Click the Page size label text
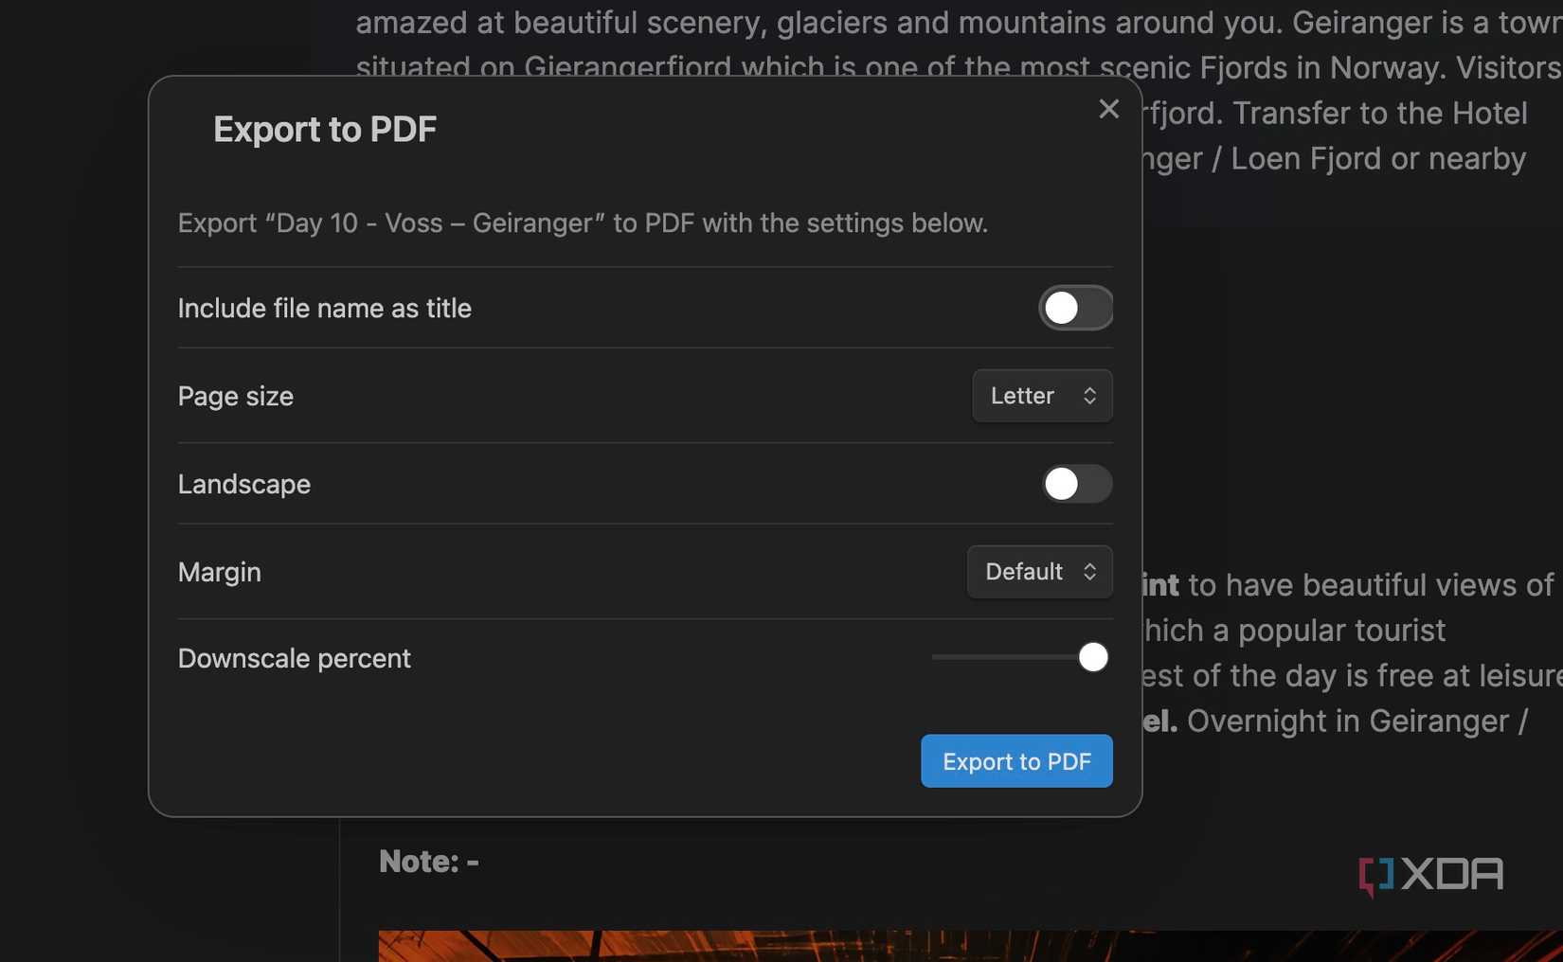Viewport: 1563px width, 962px height. pos(235,397)
